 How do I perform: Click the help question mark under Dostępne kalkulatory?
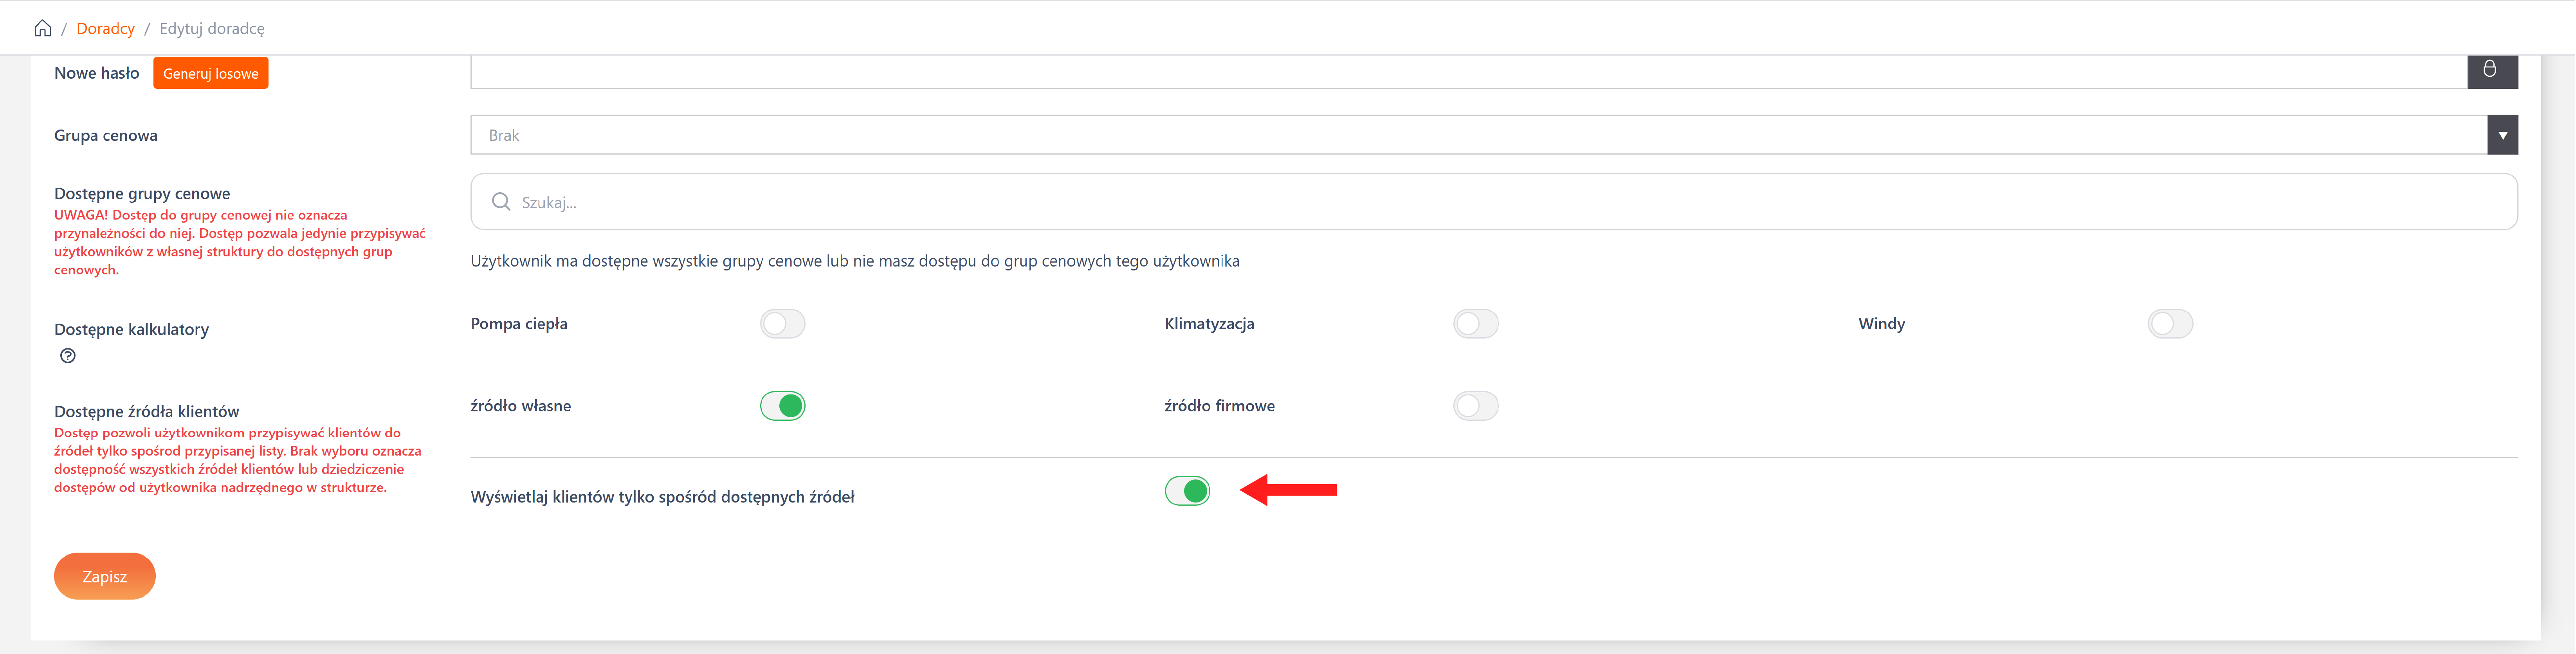click(x=68, y=356)
